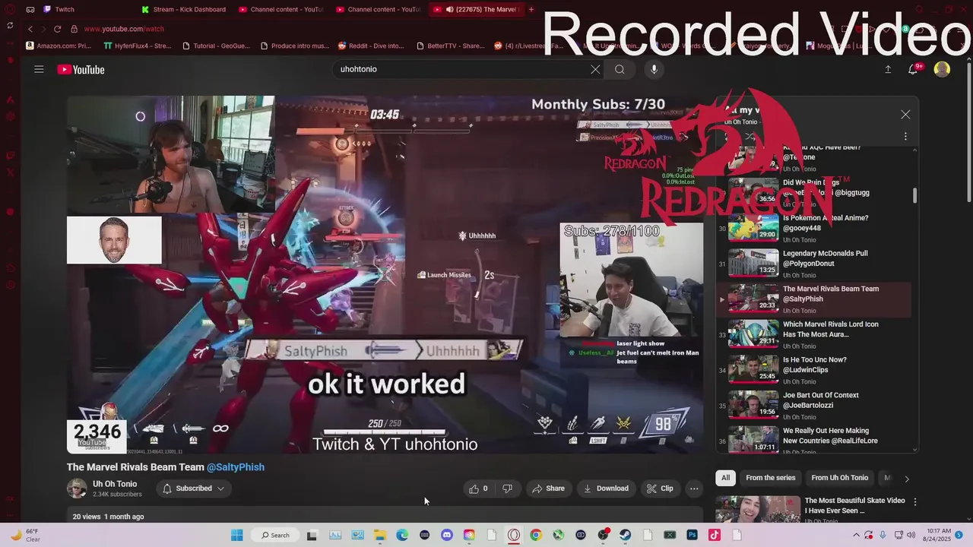
Task: Click the site lock icon in address bar
Action: pyautogui.click(x=74, y=29)
